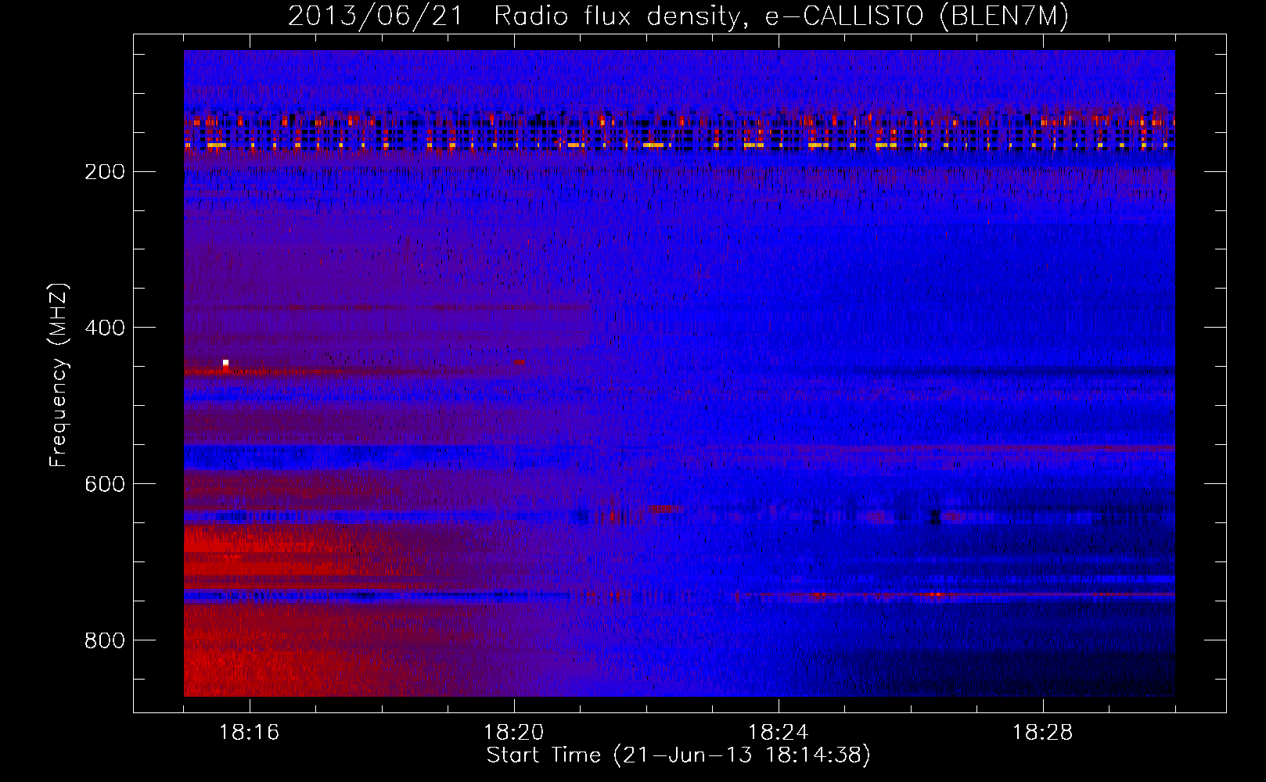
Task: Click the 'Start Time (21-Jun-13 18:14:38)' label
Action: pyautogui.click(x=678, y=755)
